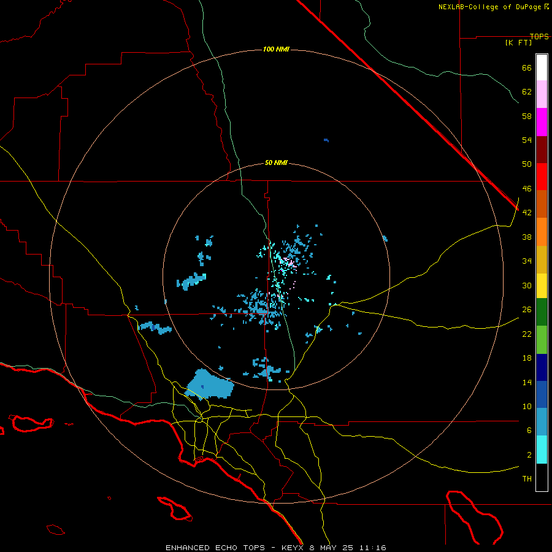
Task: Click the "ENHANCED ECHO TOPS" product title
Action: 215,548
